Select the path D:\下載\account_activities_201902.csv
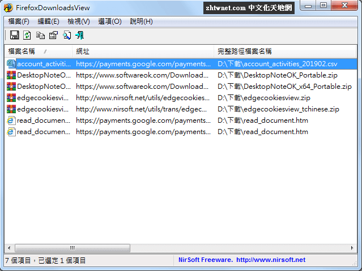Image resolution: width=362 pixels, height=271 pixels. (x=277, y=64)
